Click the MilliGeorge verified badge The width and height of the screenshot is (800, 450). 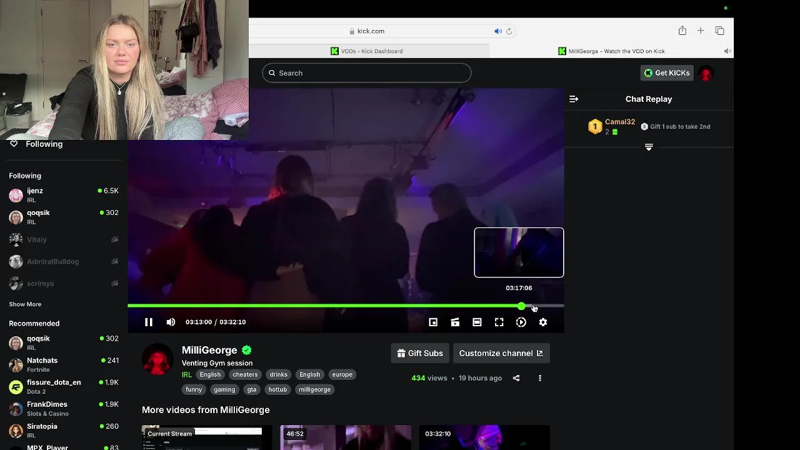tap(247, 350)
